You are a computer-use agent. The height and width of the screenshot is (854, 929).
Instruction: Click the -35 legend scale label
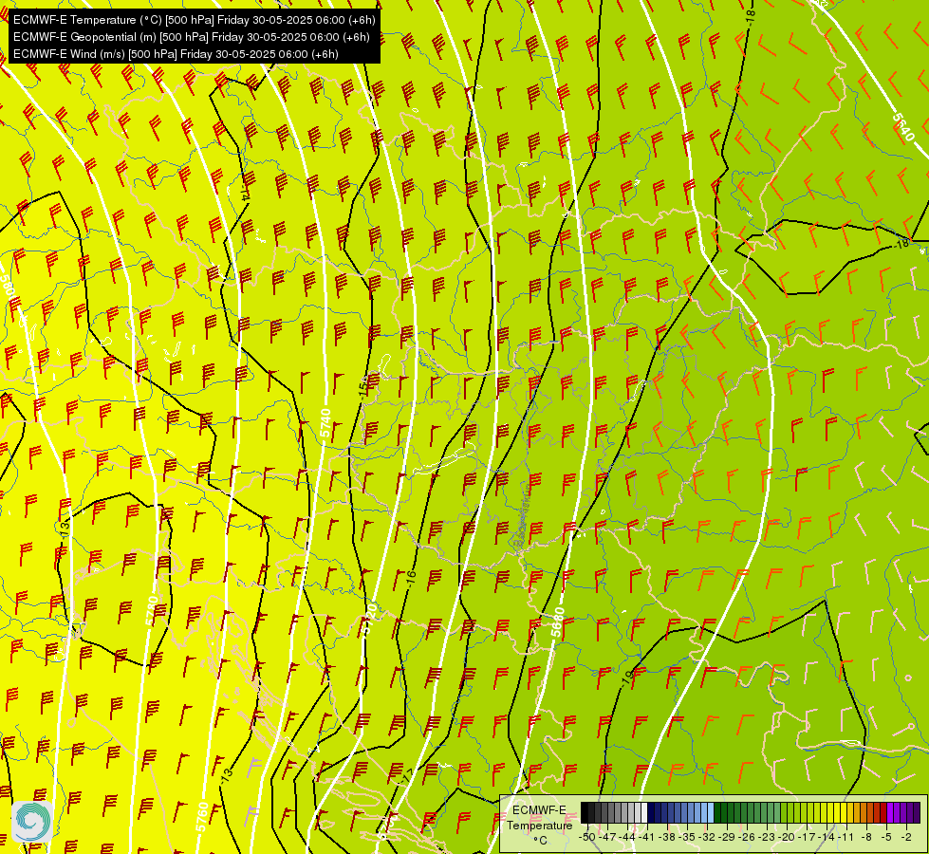click(687, 837)
